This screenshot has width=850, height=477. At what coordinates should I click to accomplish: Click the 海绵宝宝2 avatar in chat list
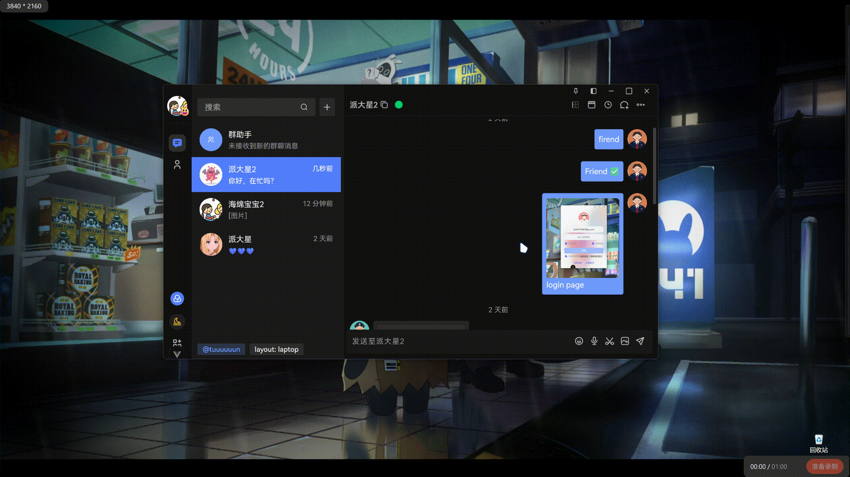click(211, 209)
